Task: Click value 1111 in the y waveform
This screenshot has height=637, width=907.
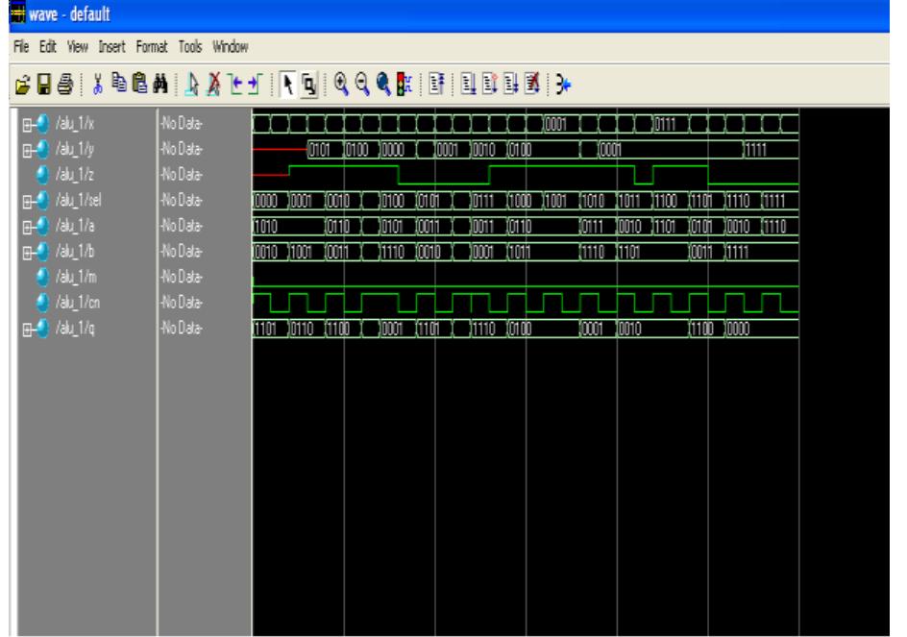Action: point(755,150)
